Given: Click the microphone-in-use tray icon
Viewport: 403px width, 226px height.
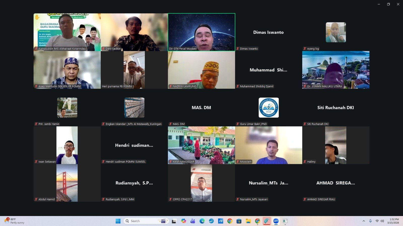Looking at the screenshot, I should coord(370,221).
